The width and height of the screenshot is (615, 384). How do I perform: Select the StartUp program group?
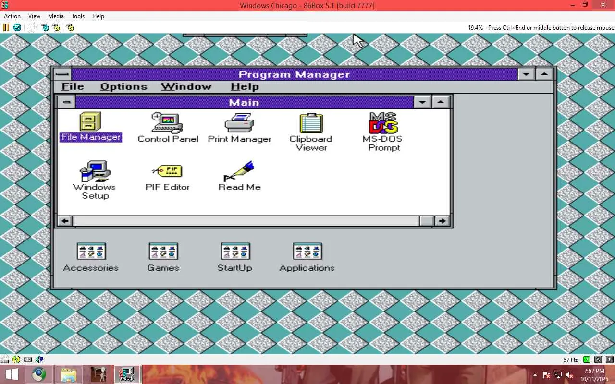pos(234,258)
